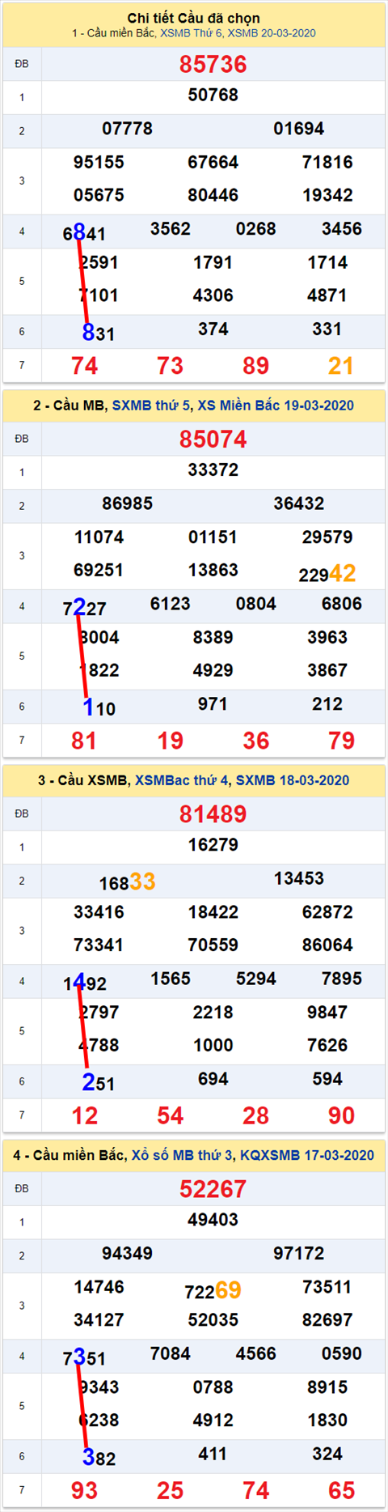Open the KQXSMB 17-03-2020 link
The image size is (388, 1512).
coord(307,1155)
